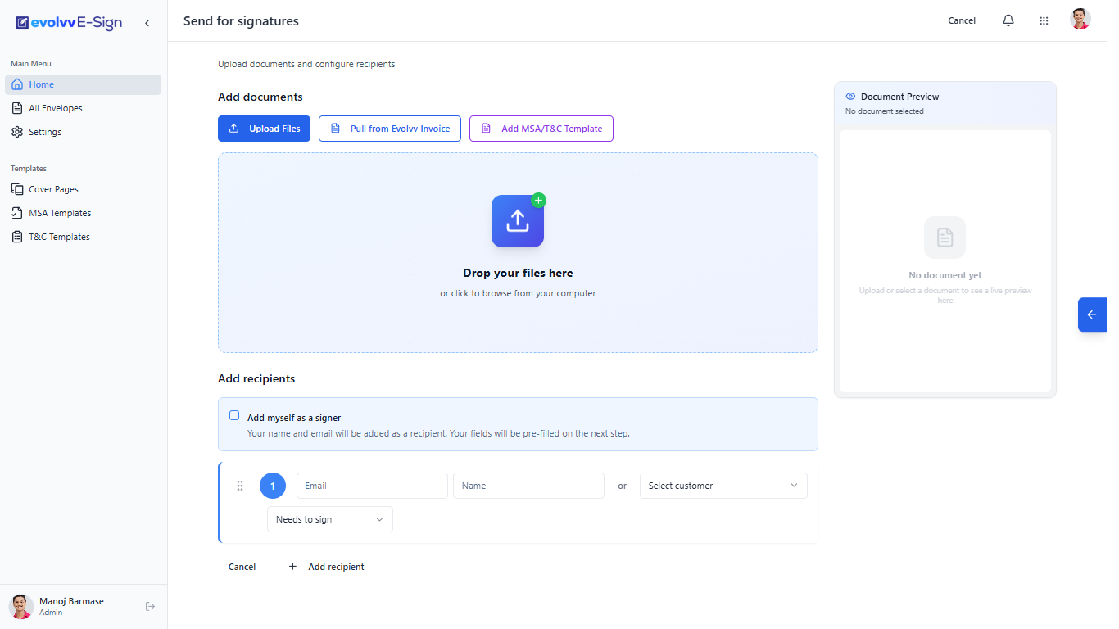Click 'Upload documents and configure recipients' text
This screenshot has width=1119, height=629.
click(x=306, y=64)
